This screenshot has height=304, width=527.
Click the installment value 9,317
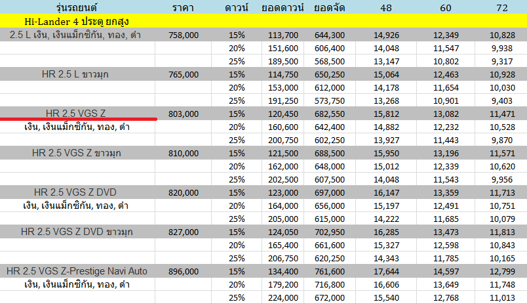502,62
